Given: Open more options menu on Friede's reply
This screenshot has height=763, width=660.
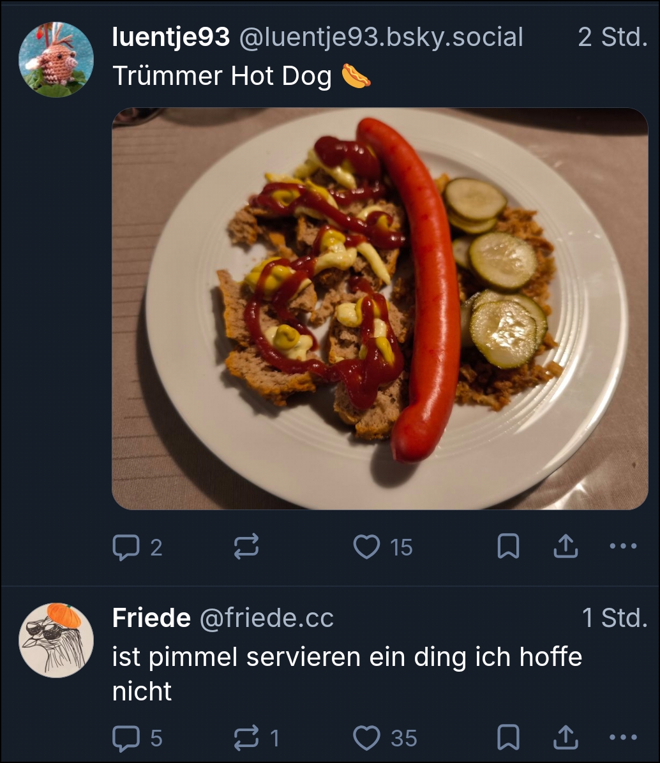Looking at the screenshot, I should pyautogui.click(x=623, y=738).
